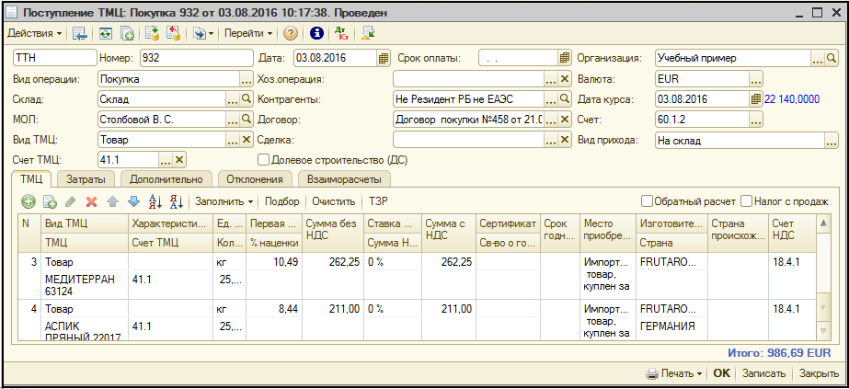Click the help question mark icon

click(290, 33)
